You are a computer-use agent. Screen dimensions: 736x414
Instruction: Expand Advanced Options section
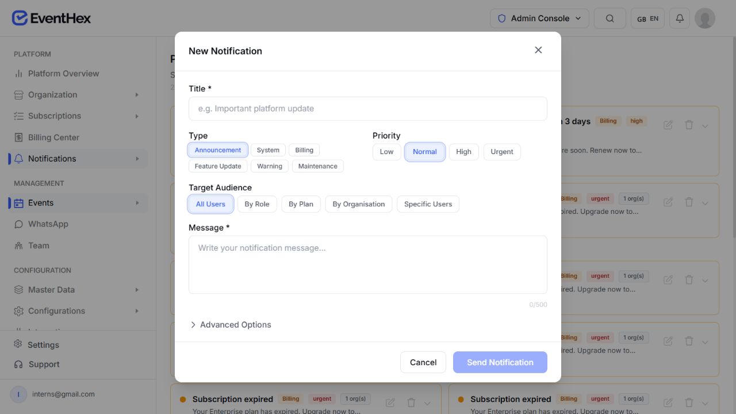click(x=231, y=325)
